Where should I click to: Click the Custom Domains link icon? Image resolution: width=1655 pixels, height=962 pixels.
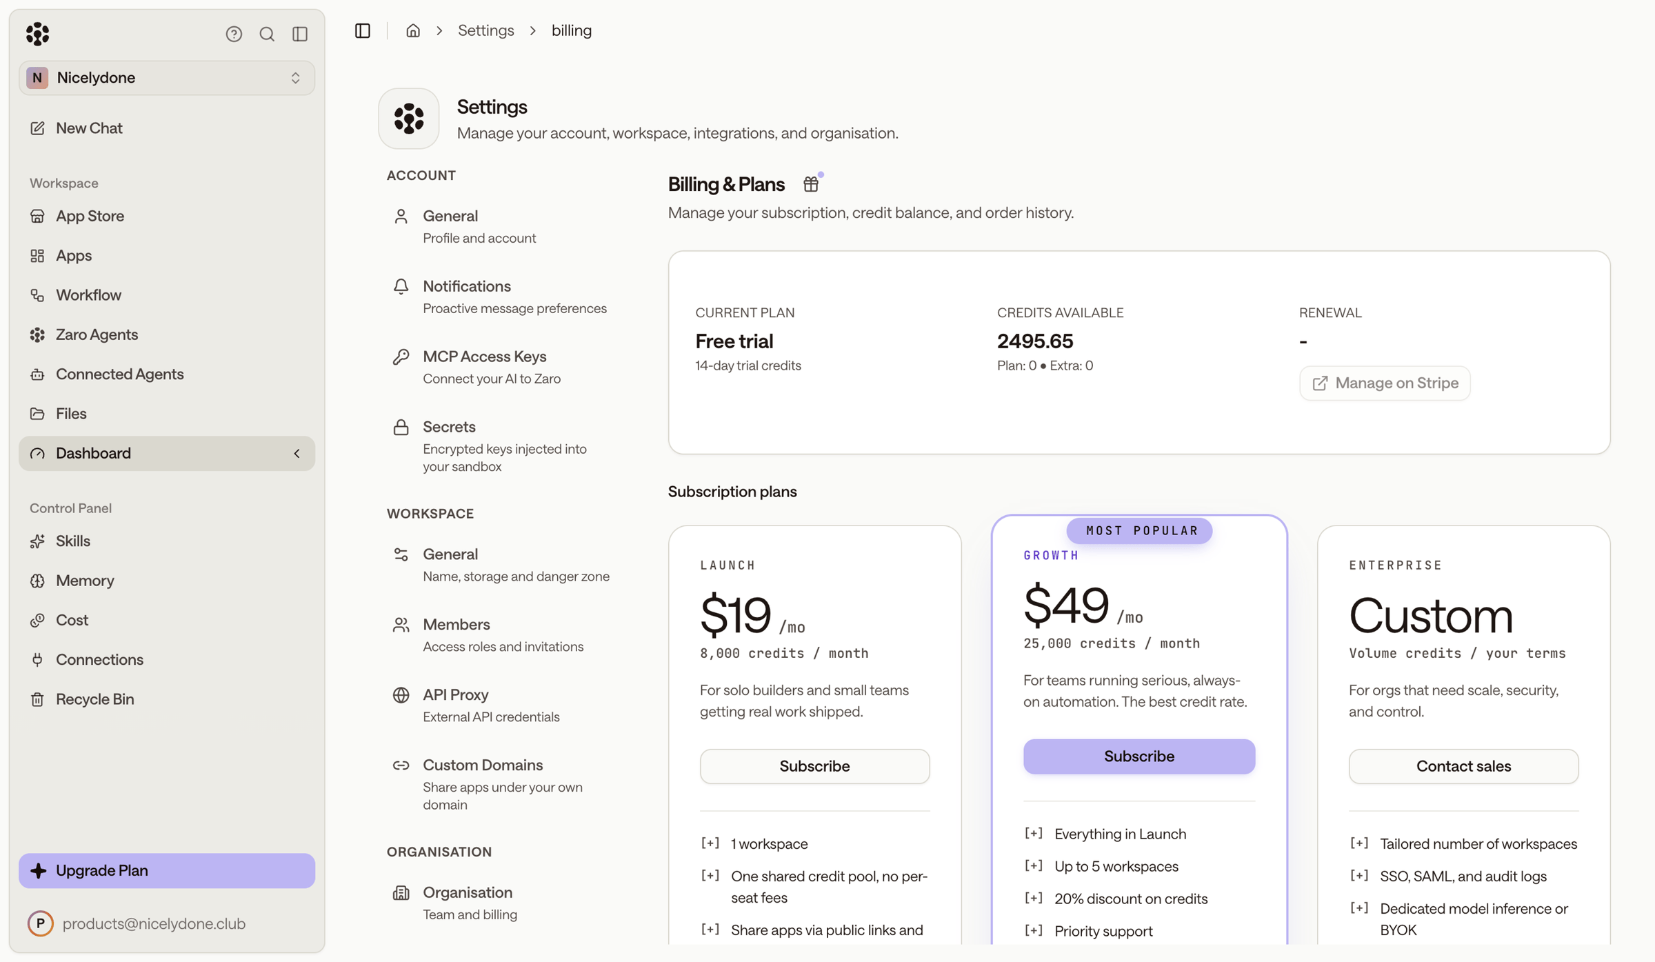point(401,765)
